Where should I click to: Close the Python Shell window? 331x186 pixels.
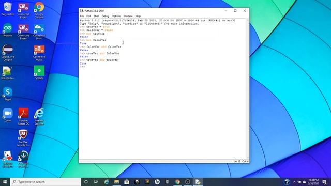click(x=245, y=11)
